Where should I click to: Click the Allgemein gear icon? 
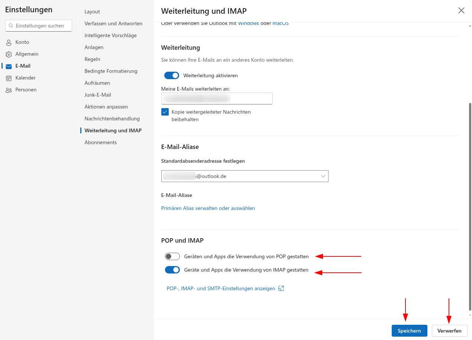point(9,54)
